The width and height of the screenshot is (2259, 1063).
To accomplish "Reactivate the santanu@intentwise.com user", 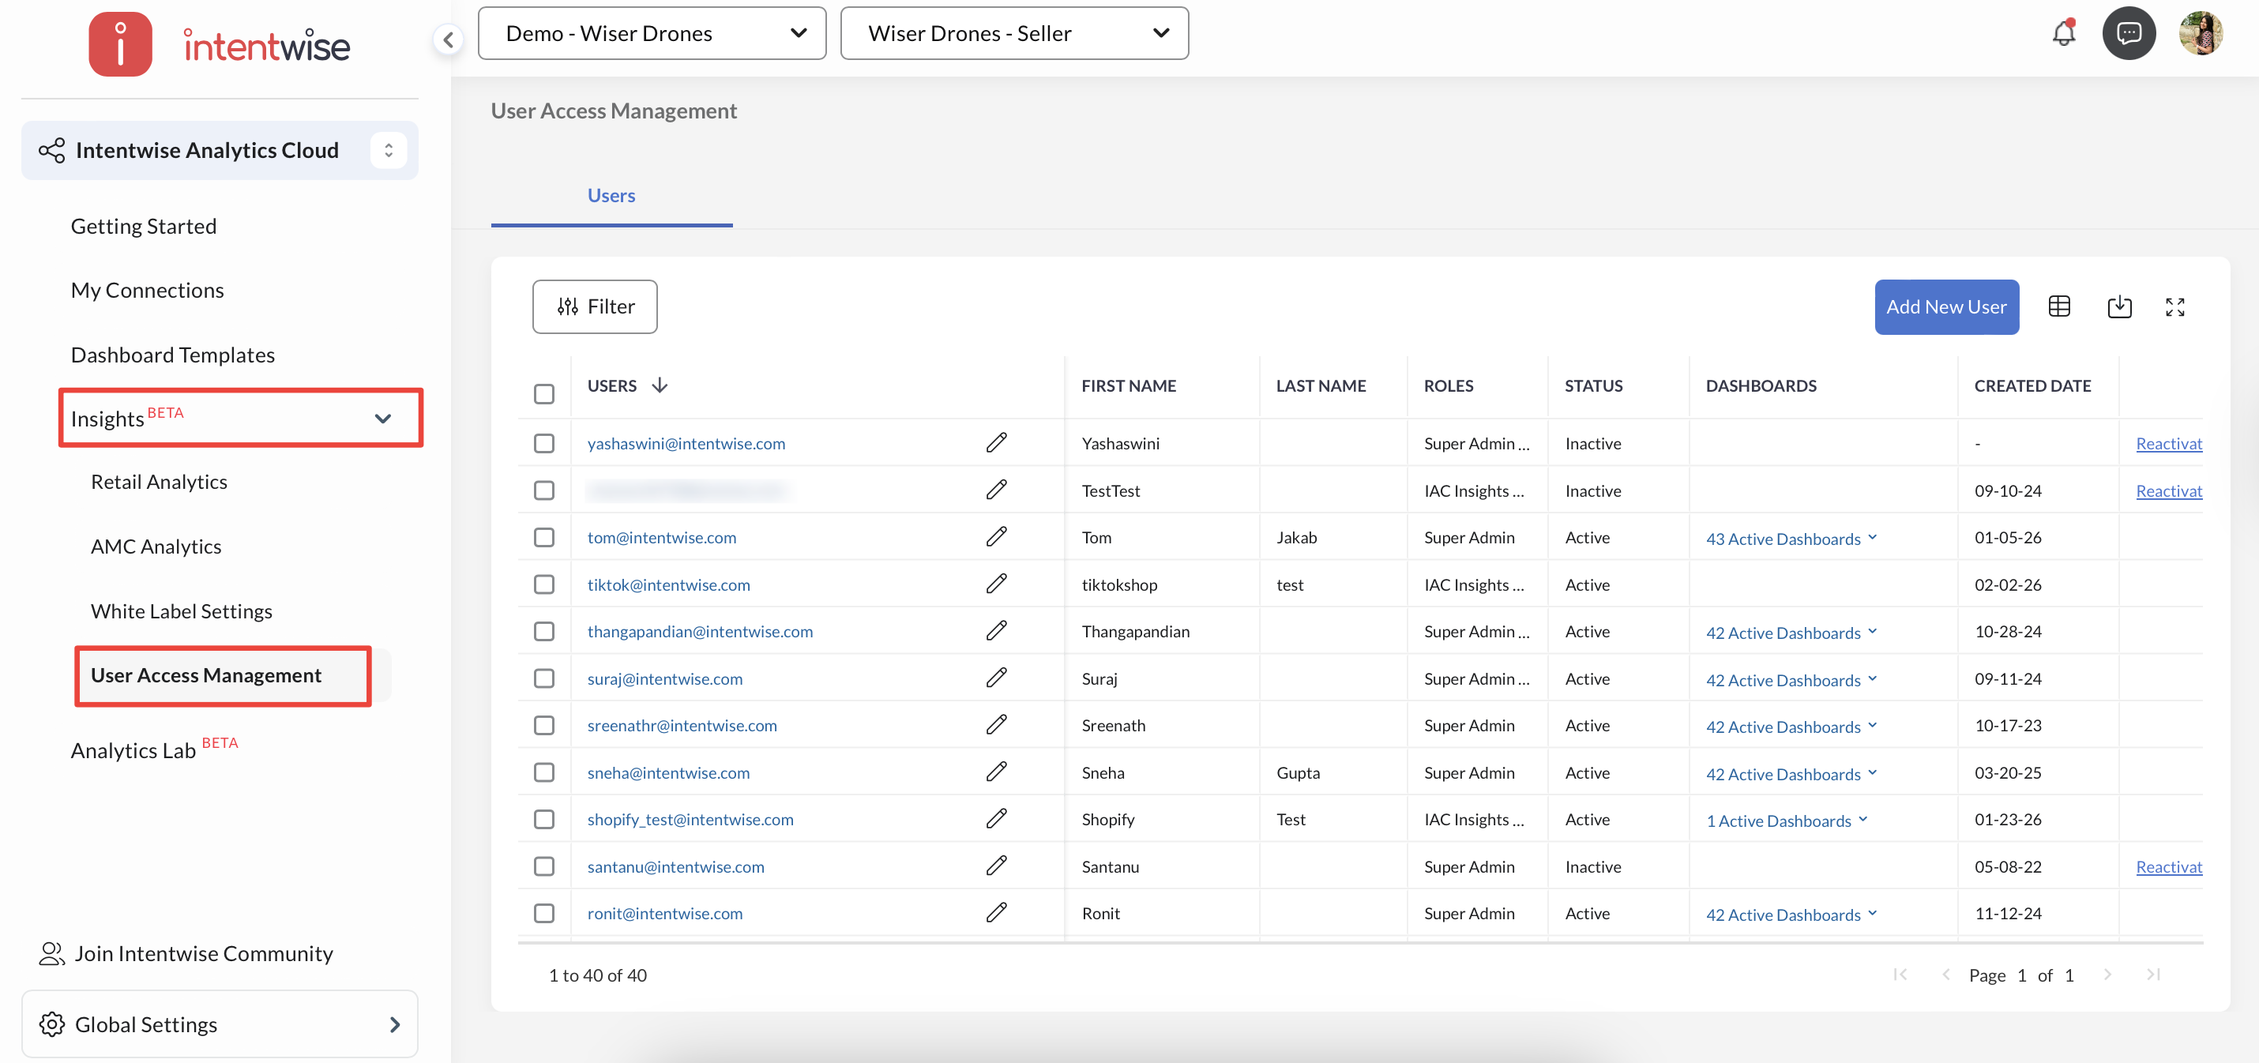I will pos(2168,866).
